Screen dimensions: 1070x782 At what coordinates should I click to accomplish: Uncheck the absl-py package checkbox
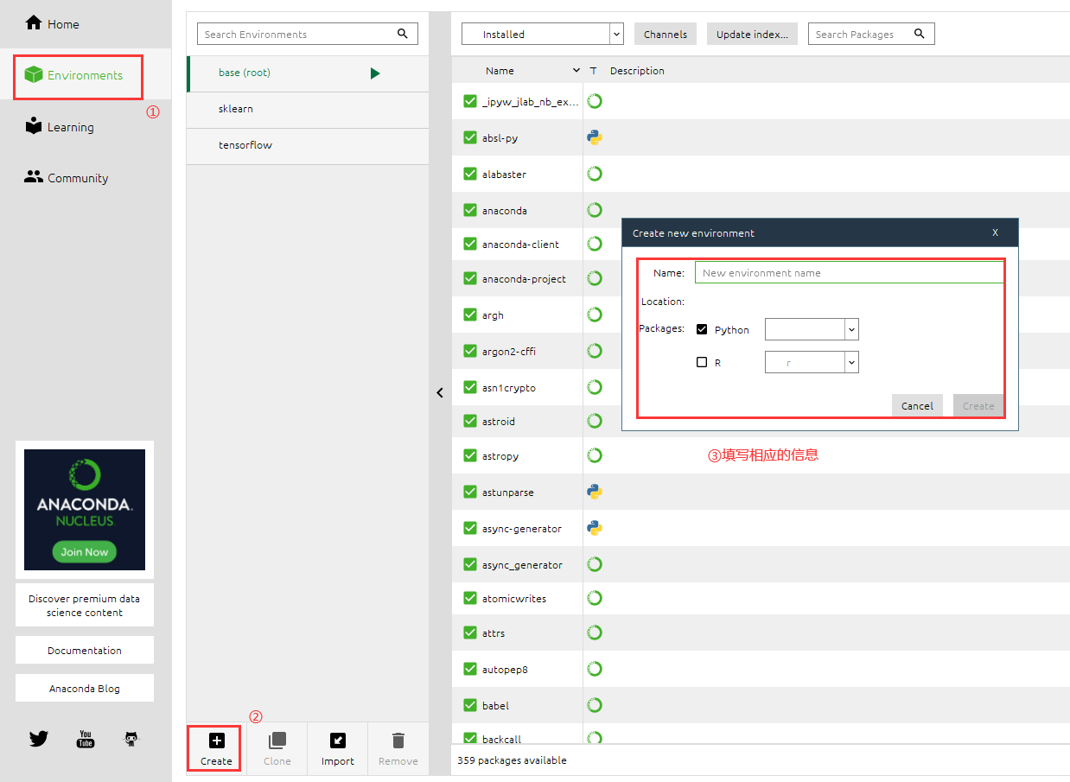pos(470,137)
